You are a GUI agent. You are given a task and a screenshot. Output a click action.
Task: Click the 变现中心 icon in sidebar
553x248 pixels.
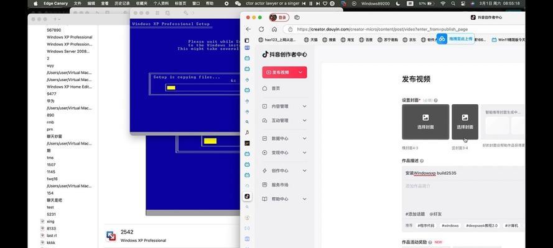265,153
